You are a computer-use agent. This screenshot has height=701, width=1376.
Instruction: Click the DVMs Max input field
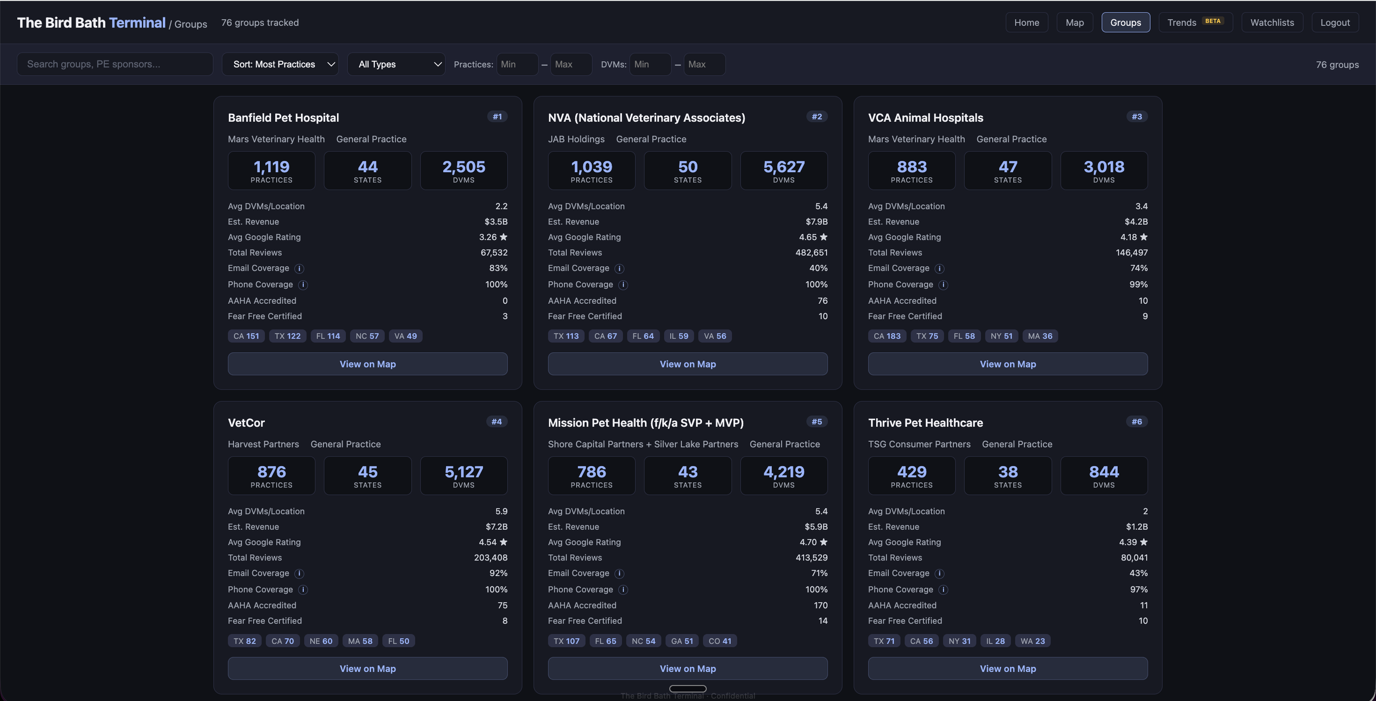click(x=703, y=64)
